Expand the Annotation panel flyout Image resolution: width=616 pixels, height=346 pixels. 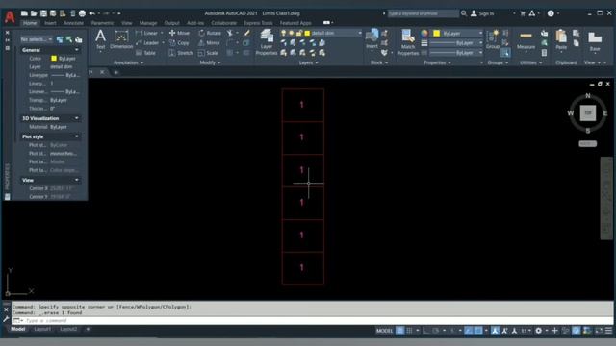click(x=128, y=62)
